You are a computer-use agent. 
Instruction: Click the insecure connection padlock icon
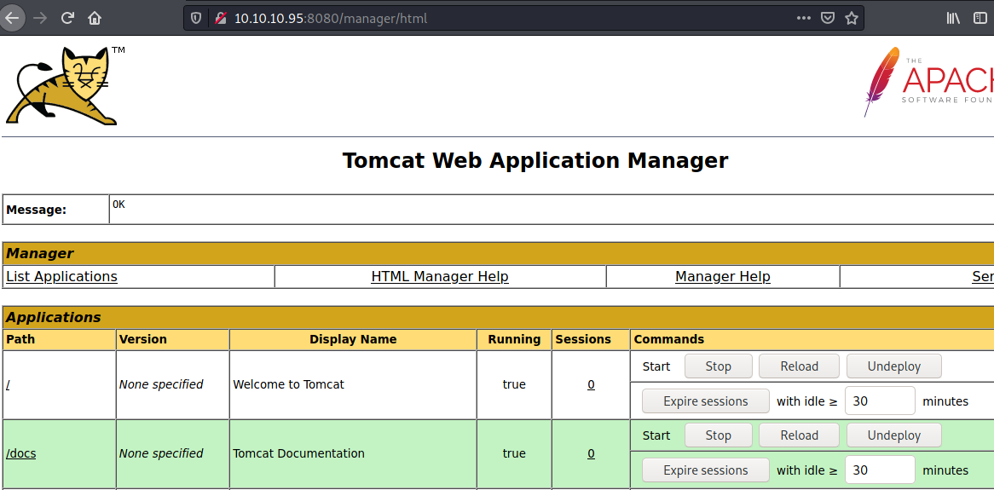coord(220,19)
